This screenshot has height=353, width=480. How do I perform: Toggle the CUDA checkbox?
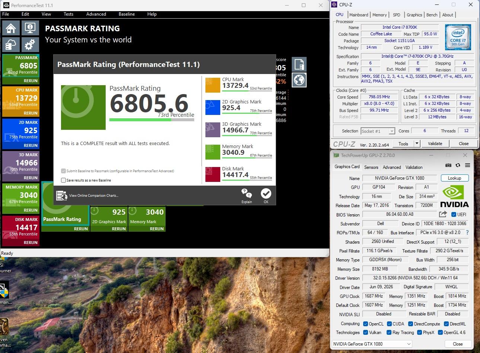pos(389,324)
